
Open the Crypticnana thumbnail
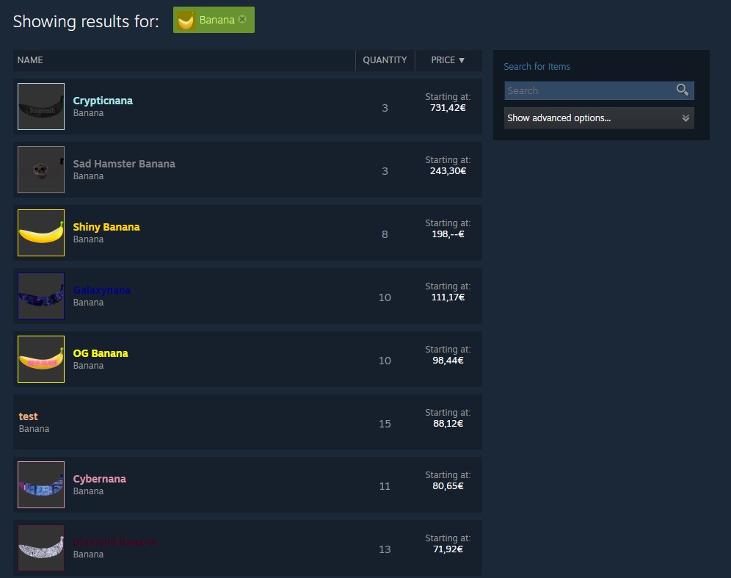click(41, 106)
